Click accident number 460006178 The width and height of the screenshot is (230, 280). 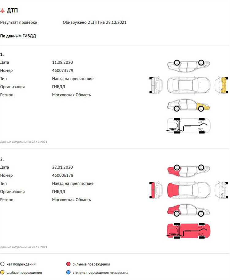[x=63, y=175]
